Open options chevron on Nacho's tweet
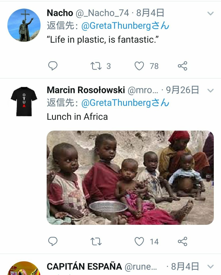Viewport: 221px width, 275px height. pyautogui.click(x=210, y=13)
